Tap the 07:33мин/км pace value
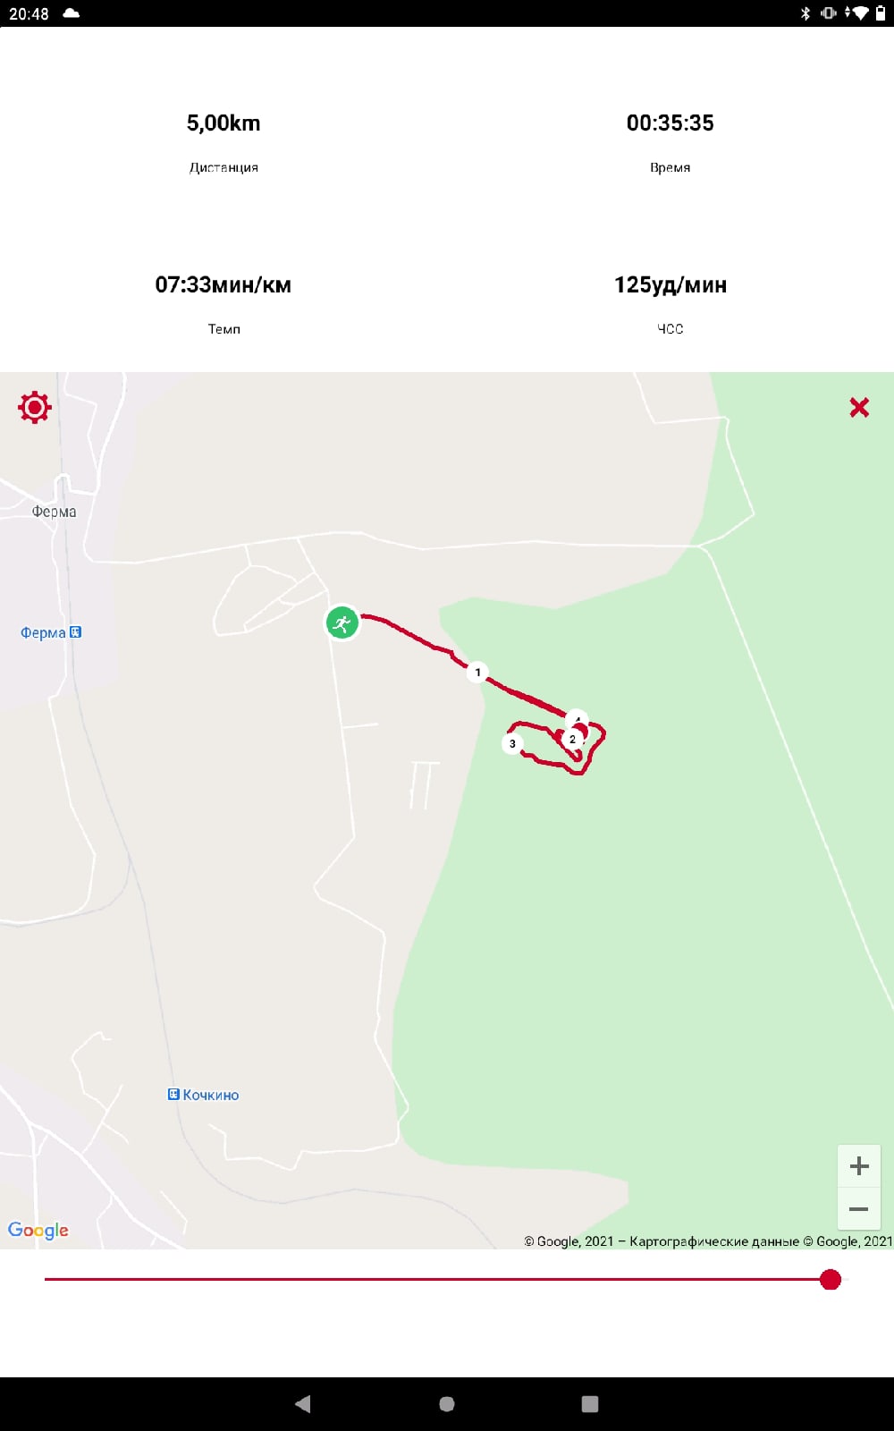Viewport: 894px width, 1431px height. 223,284
